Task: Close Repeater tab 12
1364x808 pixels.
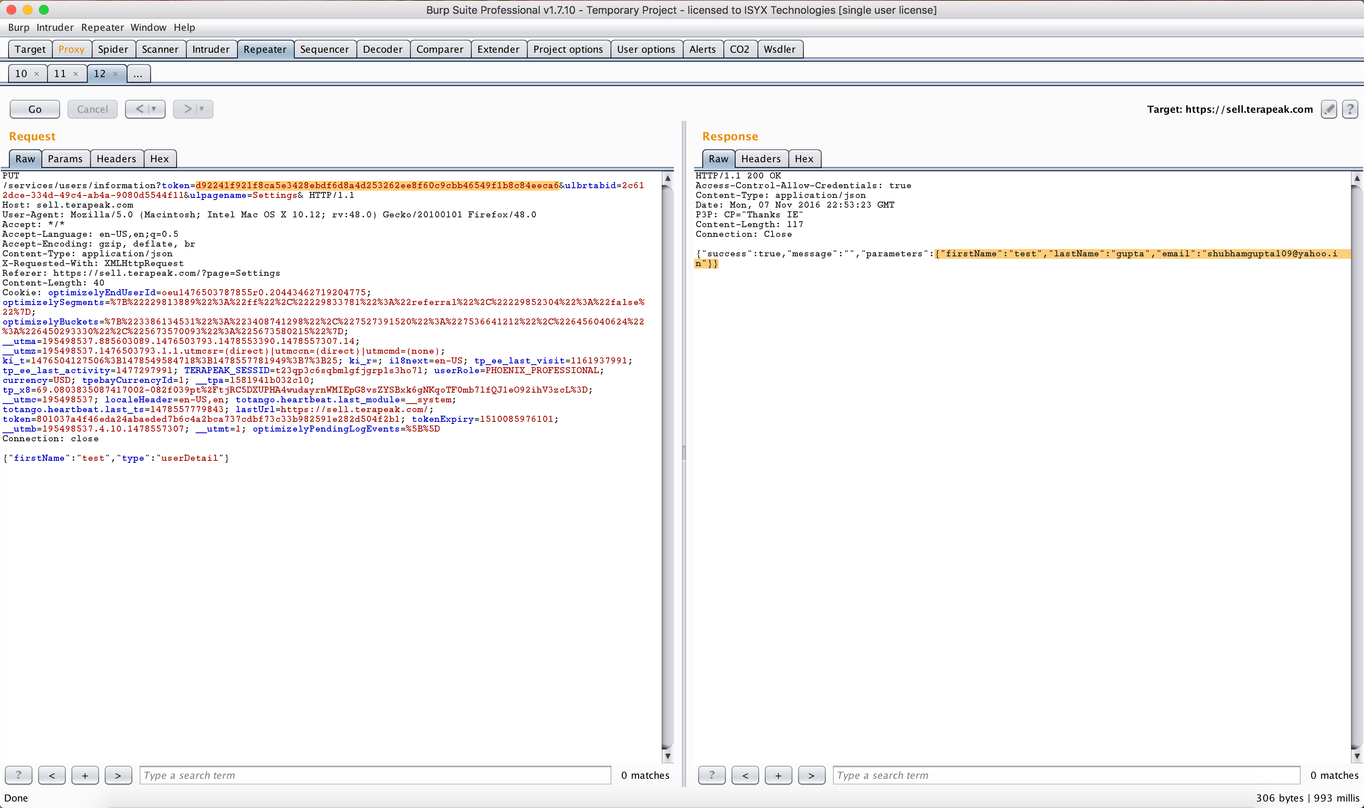Action: [115, 74]
